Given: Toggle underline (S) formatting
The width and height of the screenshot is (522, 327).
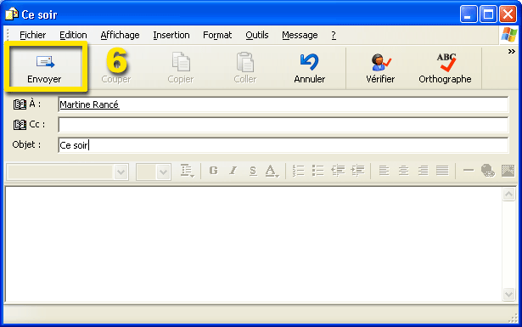Looking at the screenshot, I should pos(253,171).
